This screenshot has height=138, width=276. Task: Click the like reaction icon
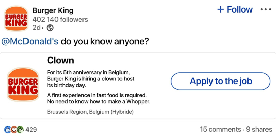click(7, 130)
